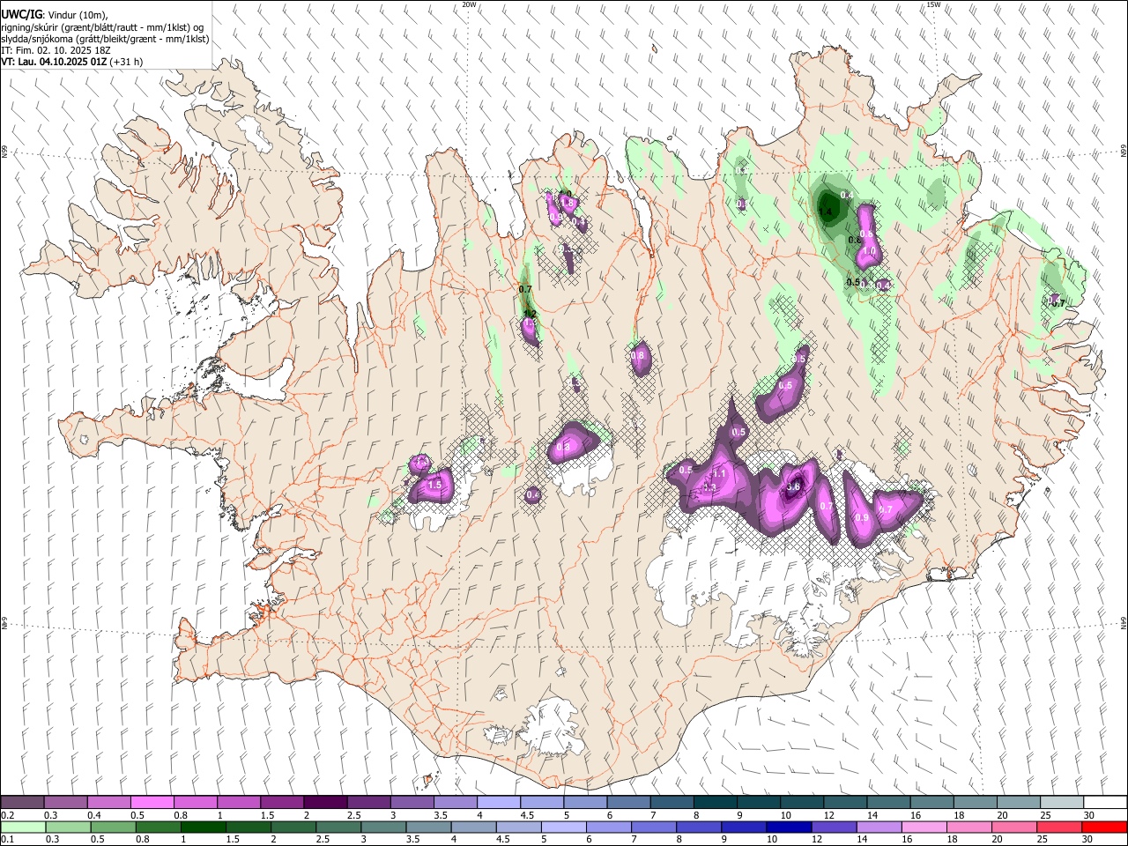Screen dimensions: 1128x846
Task: Pick the lavender 14 rain legend swatch
Action: [x=879, y=827]
